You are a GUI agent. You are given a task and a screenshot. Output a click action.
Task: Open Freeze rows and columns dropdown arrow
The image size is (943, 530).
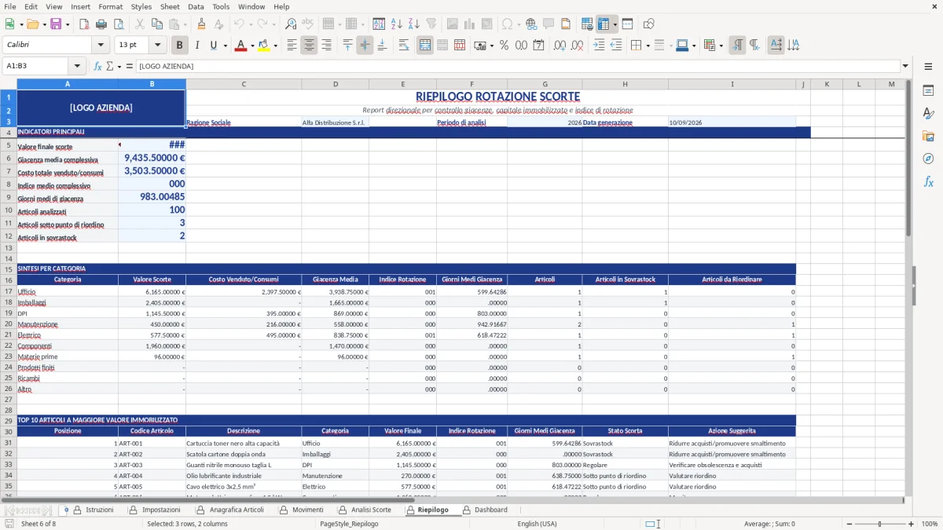615,24
